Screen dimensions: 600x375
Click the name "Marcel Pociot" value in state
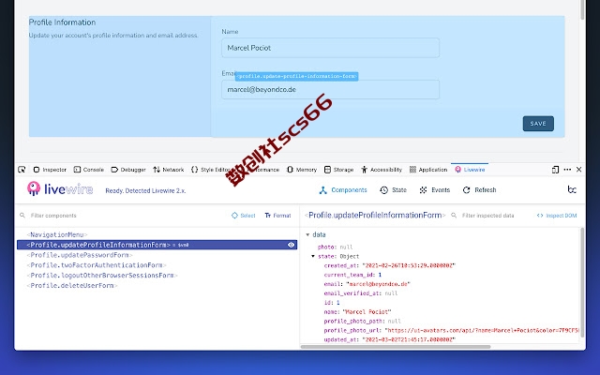tap(367, 312)
